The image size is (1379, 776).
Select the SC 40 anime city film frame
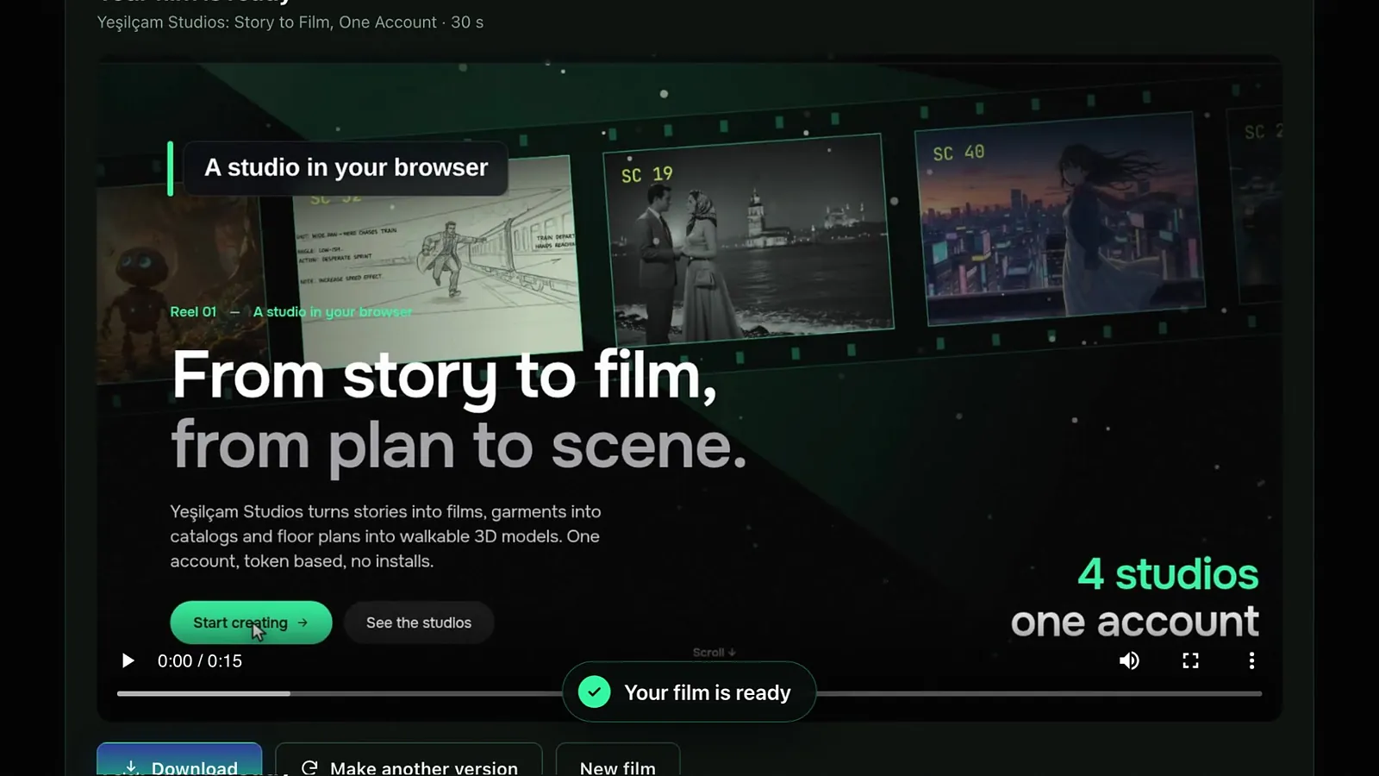click(1059, 219)
